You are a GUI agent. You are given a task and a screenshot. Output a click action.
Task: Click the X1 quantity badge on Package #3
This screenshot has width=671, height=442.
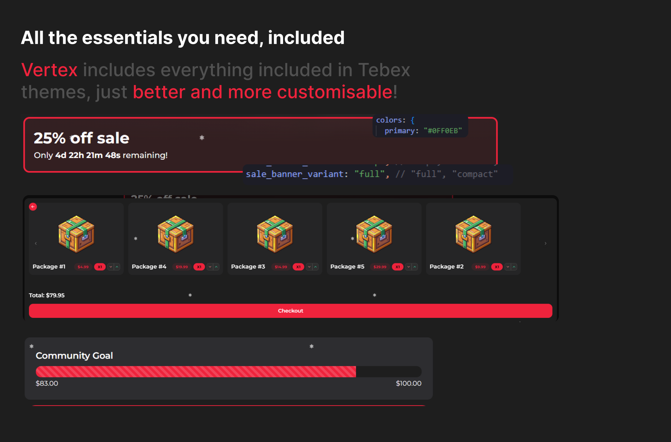coord(298,267)
